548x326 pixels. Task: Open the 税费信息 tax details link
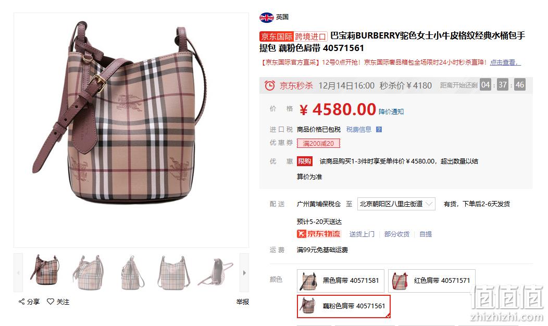point(359,130)
